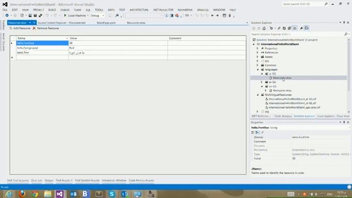
Task: Click the Remove Resource button label
Action: (x=48, y=28)
